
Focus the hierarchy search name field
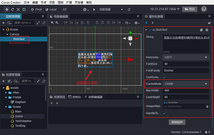tap(24, 23)
